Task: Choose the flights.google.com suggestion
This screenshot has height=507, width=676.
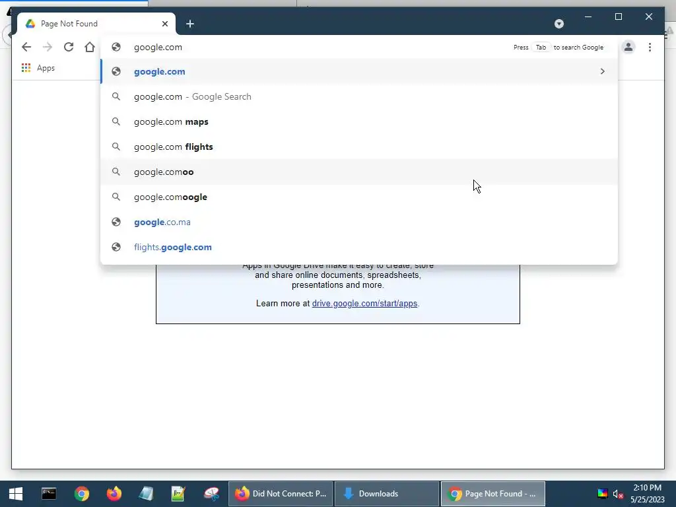Action: (x=358, y=247)
